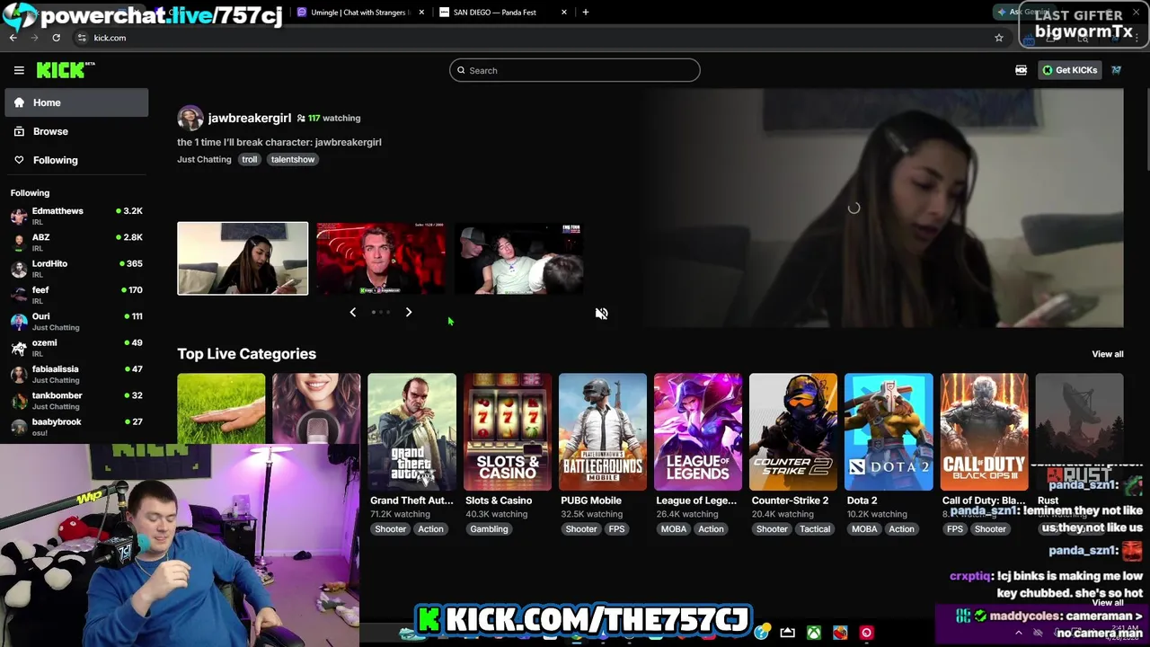Click Action tag under League of Legends

point(711,529)
